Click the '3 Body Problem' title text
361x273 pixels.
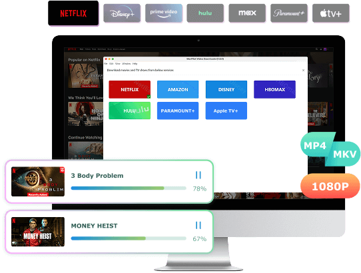tap(97, 176)
